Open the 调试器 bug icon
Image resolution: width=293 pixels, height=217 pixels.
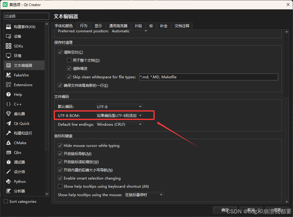8,162
